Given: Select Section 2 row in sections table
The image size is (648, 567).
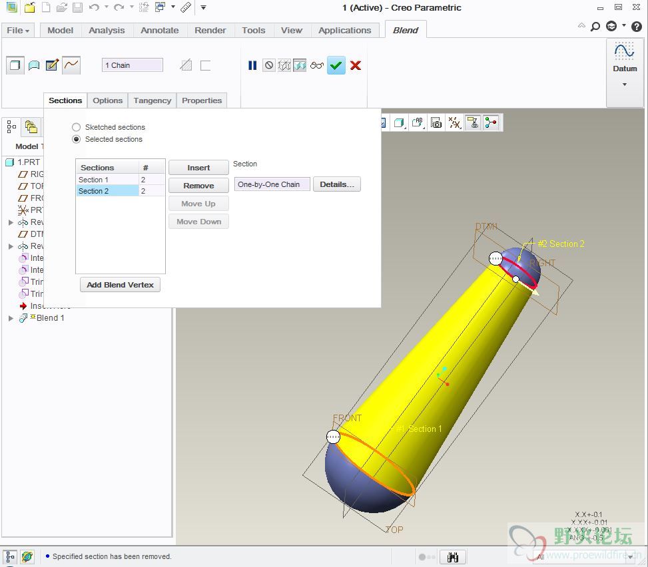Looking at the screenshot, I should point(121,191).
